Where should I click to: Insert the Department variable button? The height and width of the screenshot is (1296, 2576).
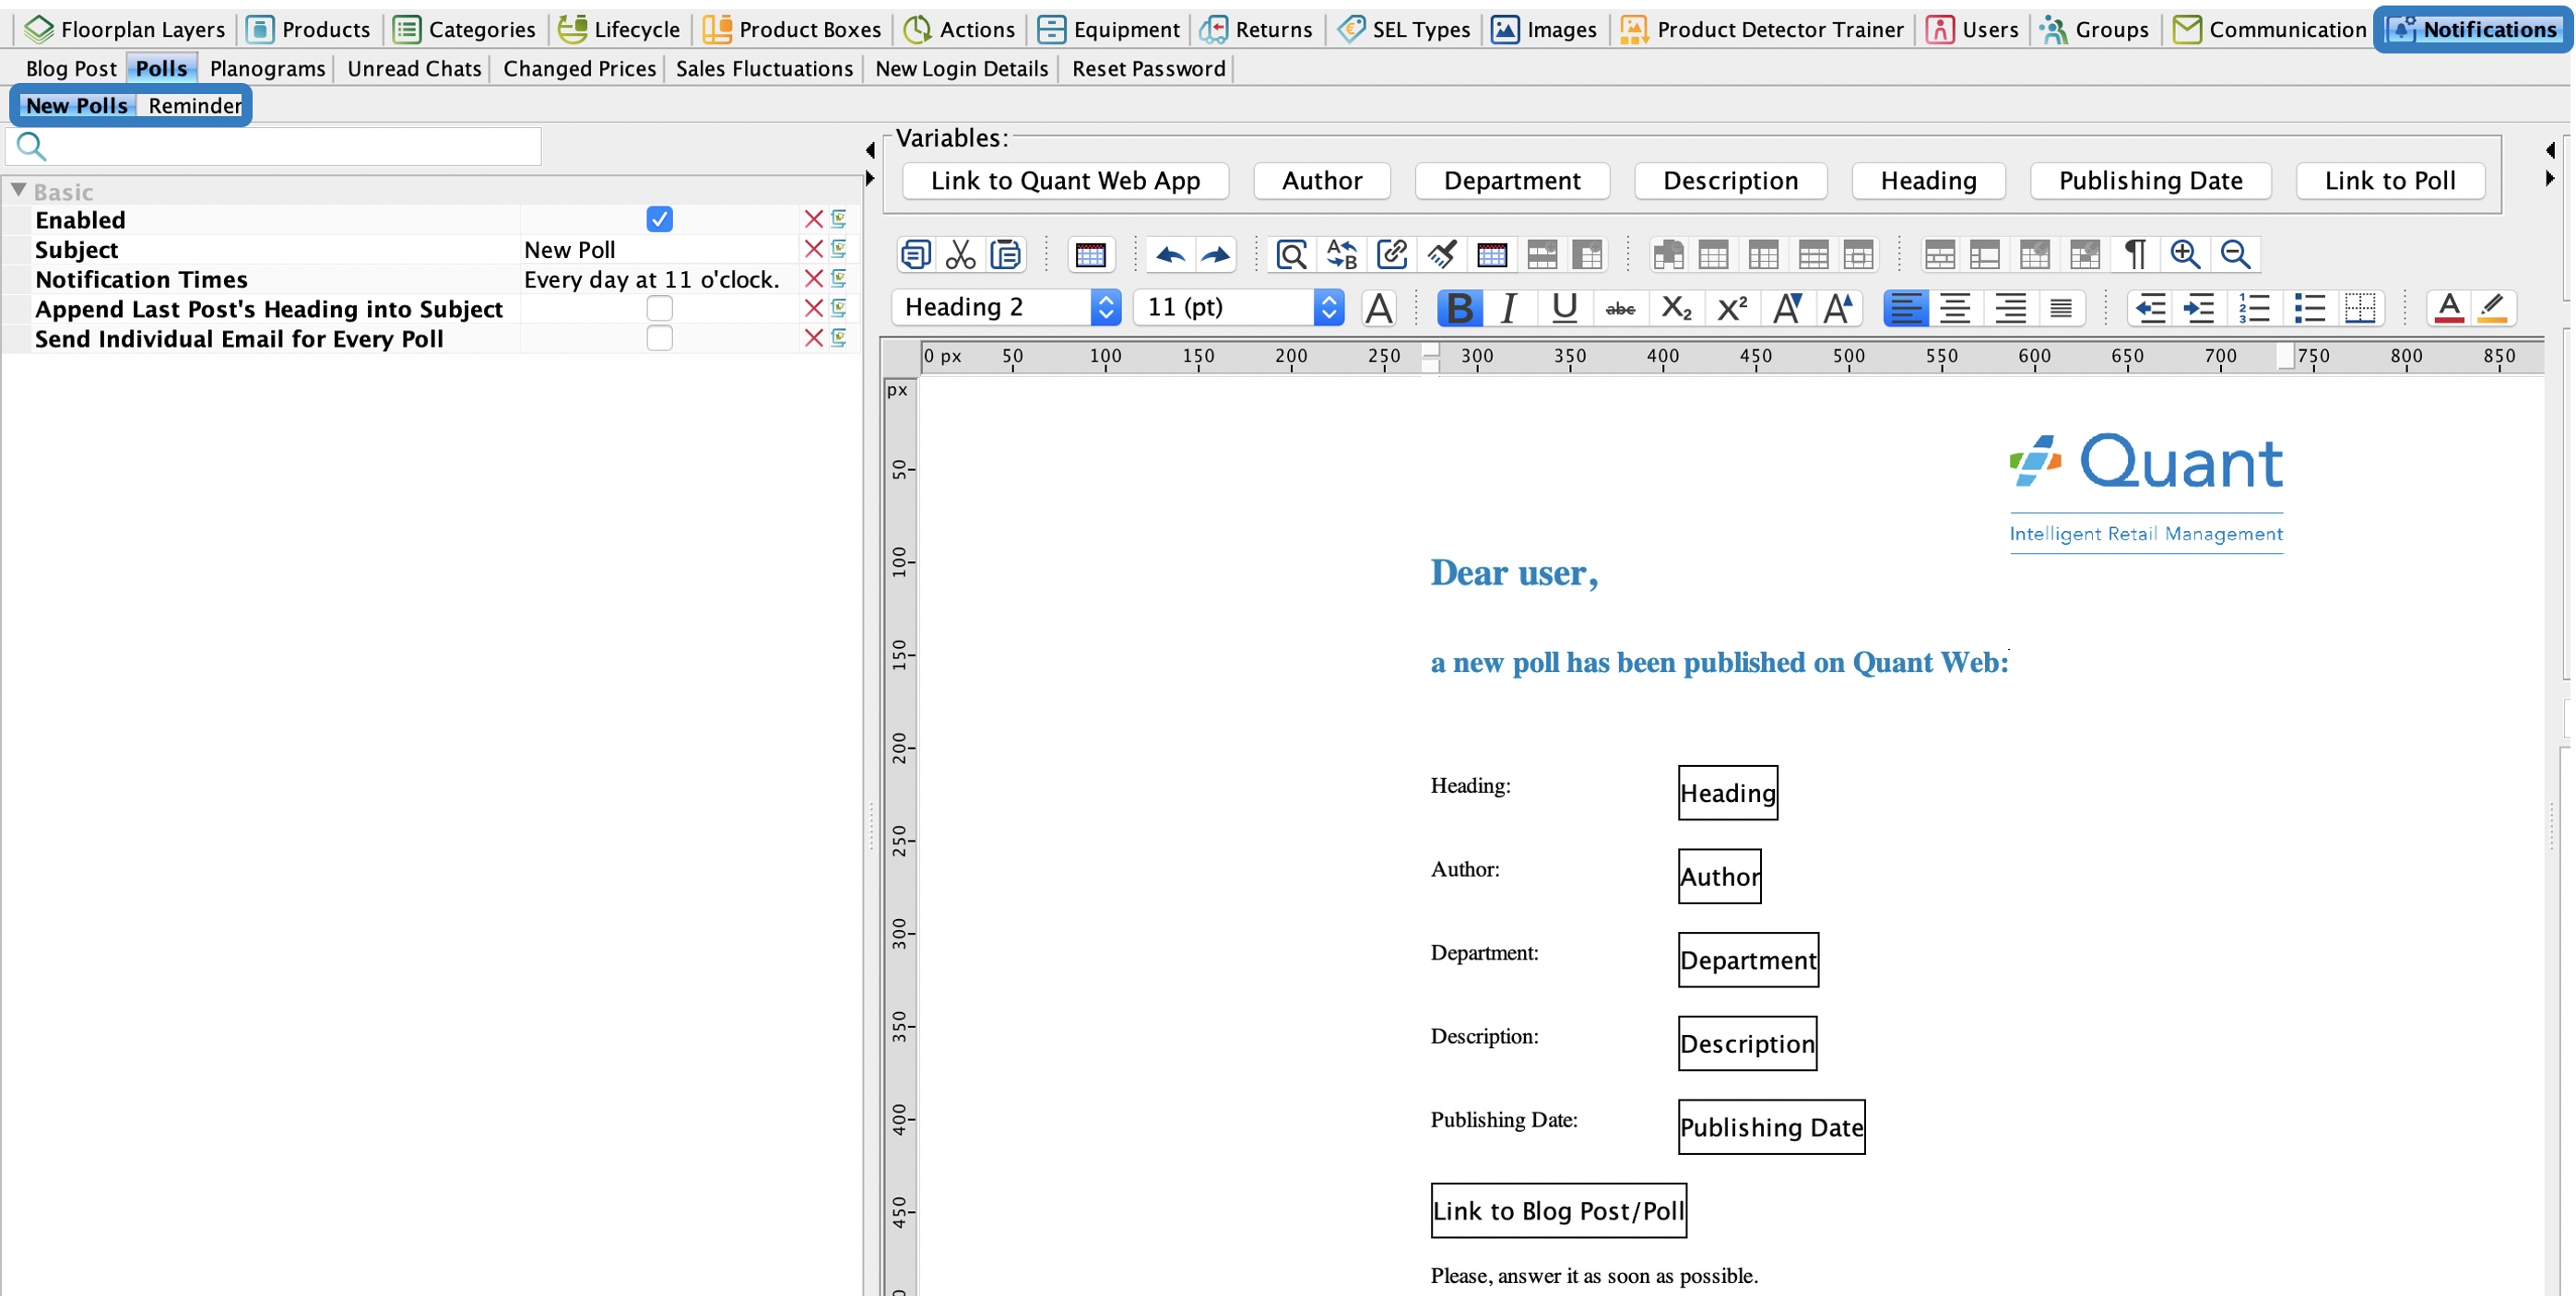1512,181
